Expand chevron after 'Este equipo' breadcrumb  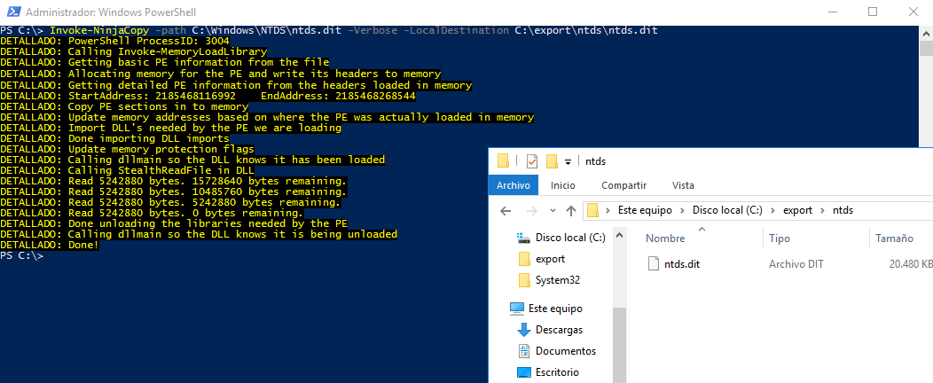click(x=682, y=210)
